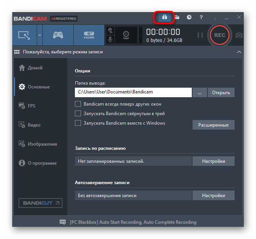Click the output folder path field
This screenshot has height=239, width=256.
133,92
